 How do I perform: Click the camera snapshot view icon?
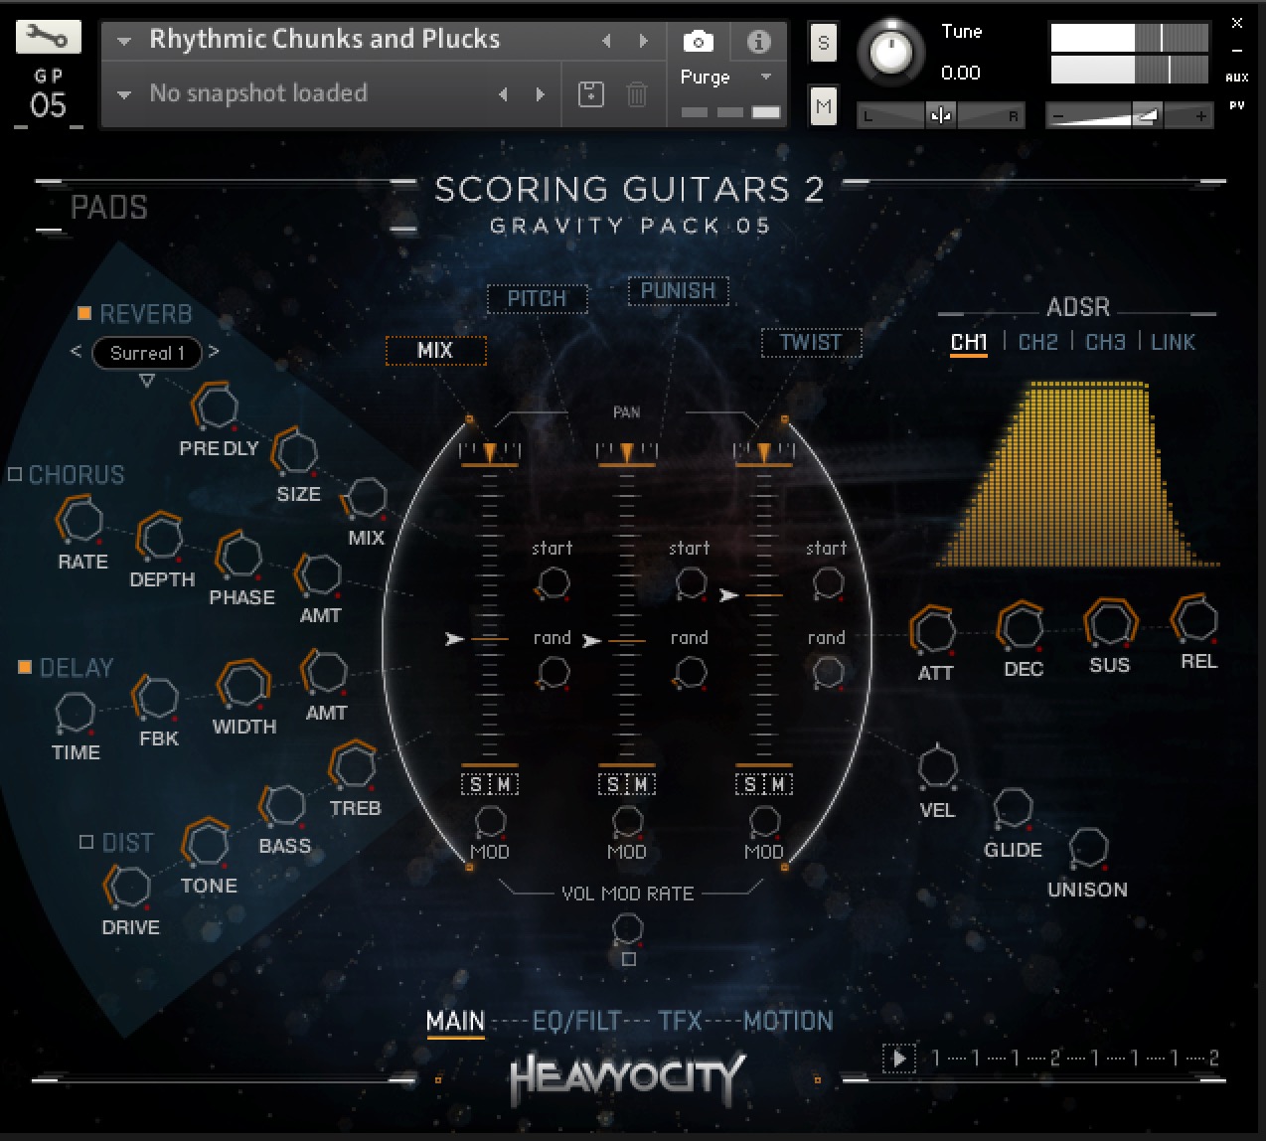(699, 41)
